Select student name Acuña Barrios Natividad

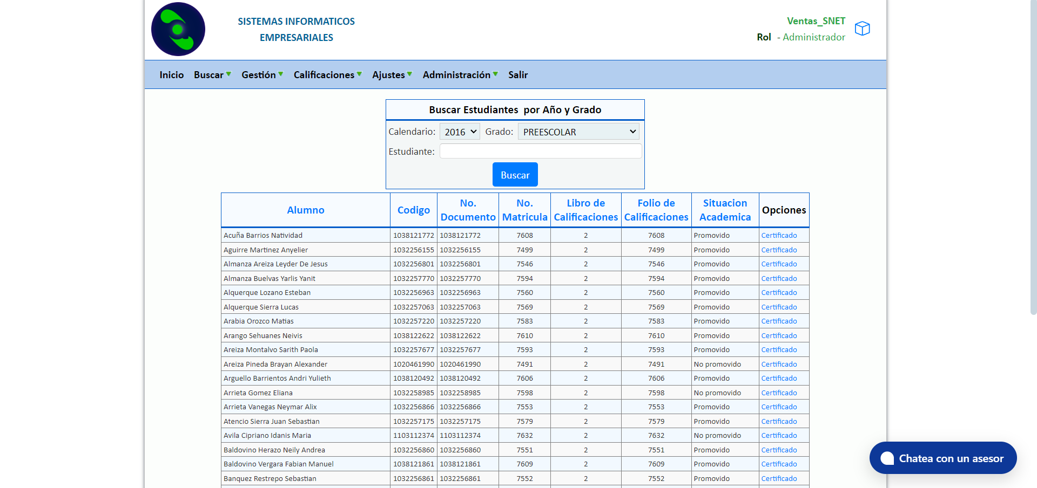pyautogui.click(x=263, y=235)
